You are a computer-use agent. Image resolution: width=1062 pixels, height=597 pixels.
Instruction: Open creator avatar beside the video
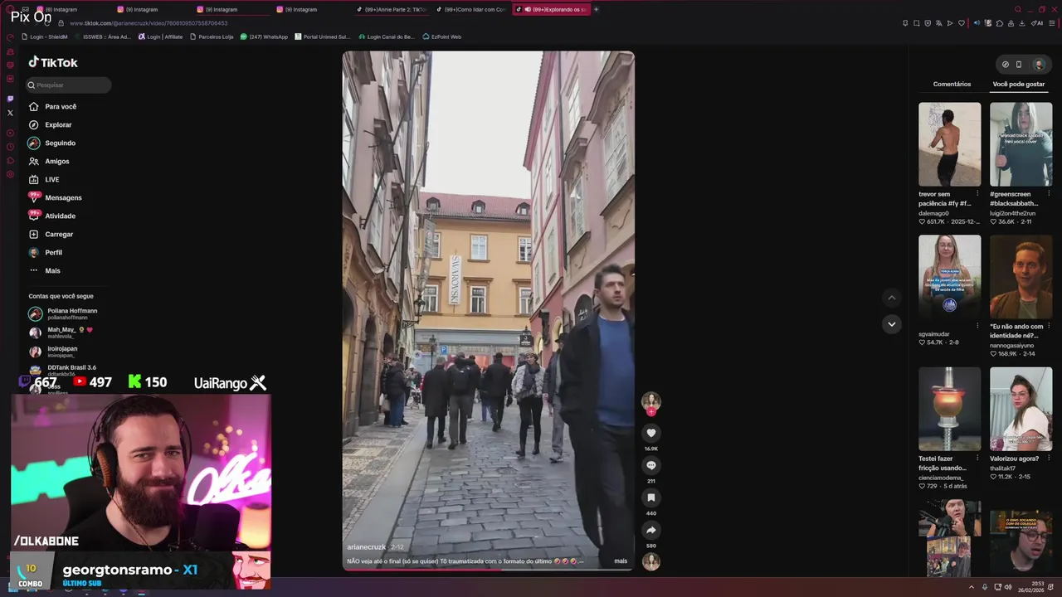[x=651, y=401]
